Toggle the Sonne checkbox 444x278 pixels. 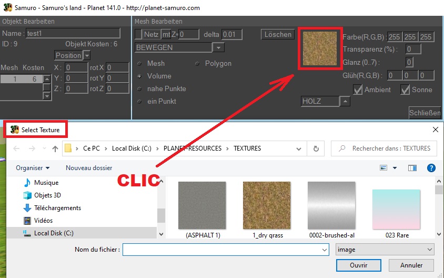[405, 90]
